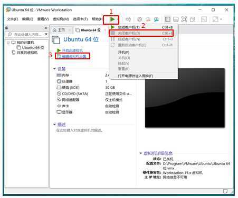Select 共享的虚拟机 in the library tree
The image size is (238, 198).
point(27,53)
